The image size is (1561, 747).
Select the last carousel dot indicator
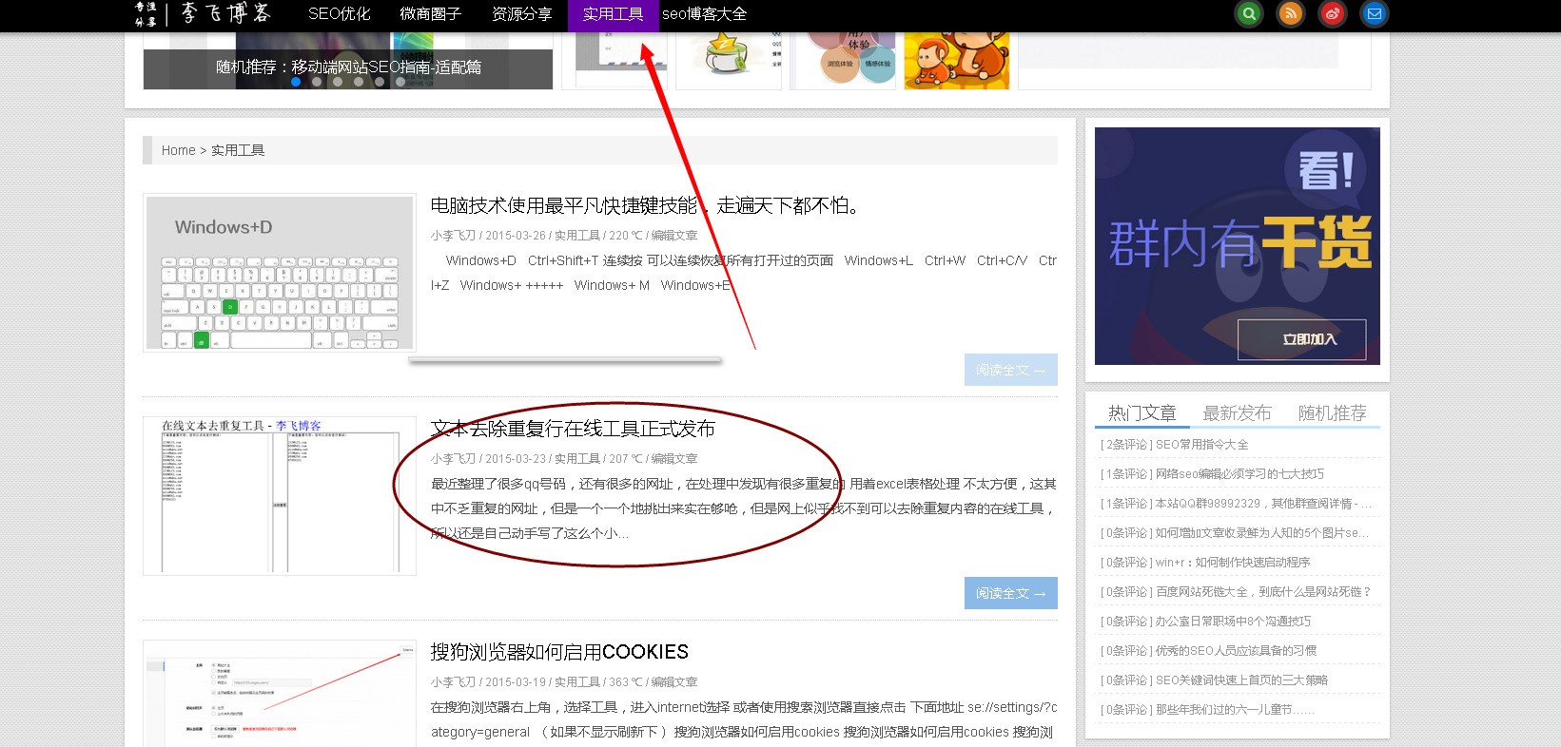point(400,82)
